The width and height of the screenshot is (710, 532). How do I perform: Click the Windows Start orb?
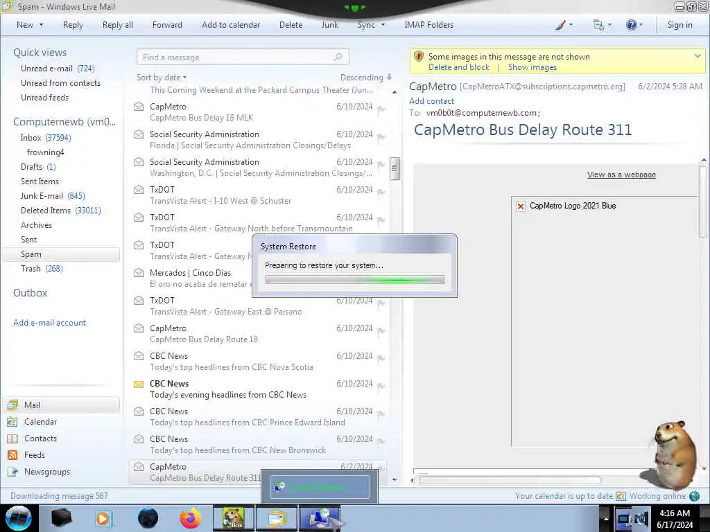tap(19, 518)
